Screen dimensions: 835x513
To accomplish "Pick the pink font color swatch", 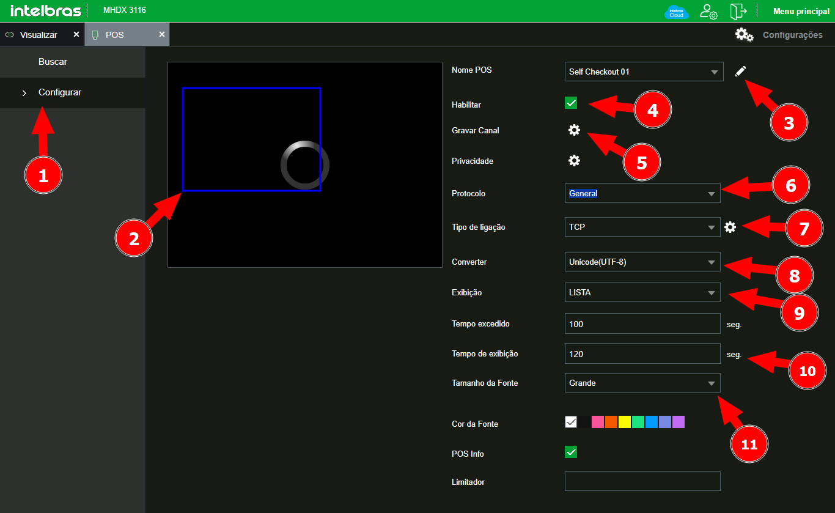I will tap(598, 422).
